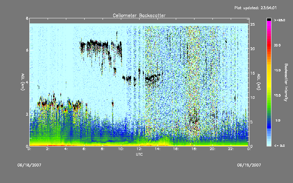This screenshot has height=183, width=293.
Task: Click the "10.0" colorbar label
Action: point(277,96)
